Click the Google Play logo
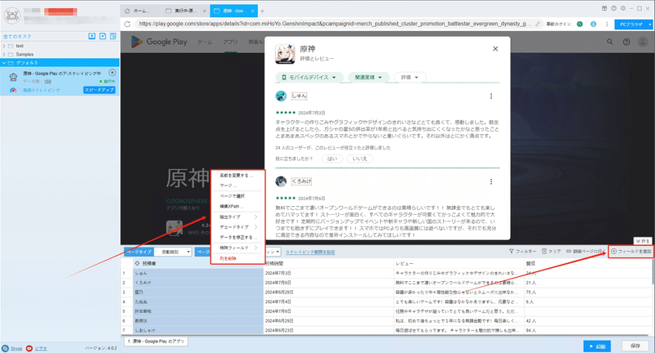Viewport: 655px width, 353px height. [x=159, y=42]
